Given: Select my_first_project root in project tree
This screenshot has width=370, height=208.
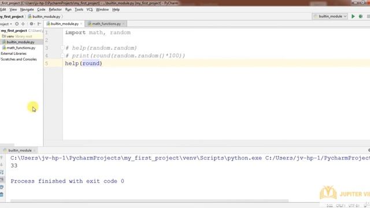Looking at the screenshot, I should [14, 31].
